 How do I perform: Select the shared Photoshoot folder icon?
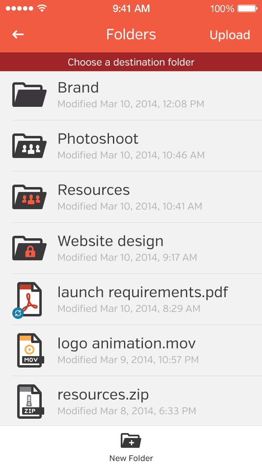coord(29,146)
